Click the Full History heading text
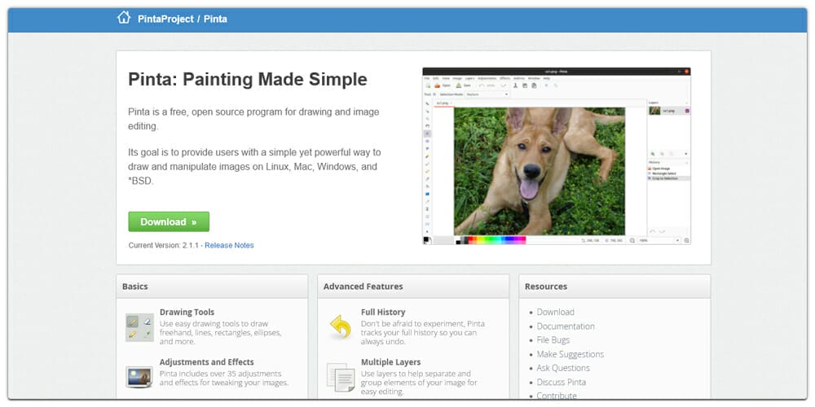815x407 pixels. coord(382,312)
